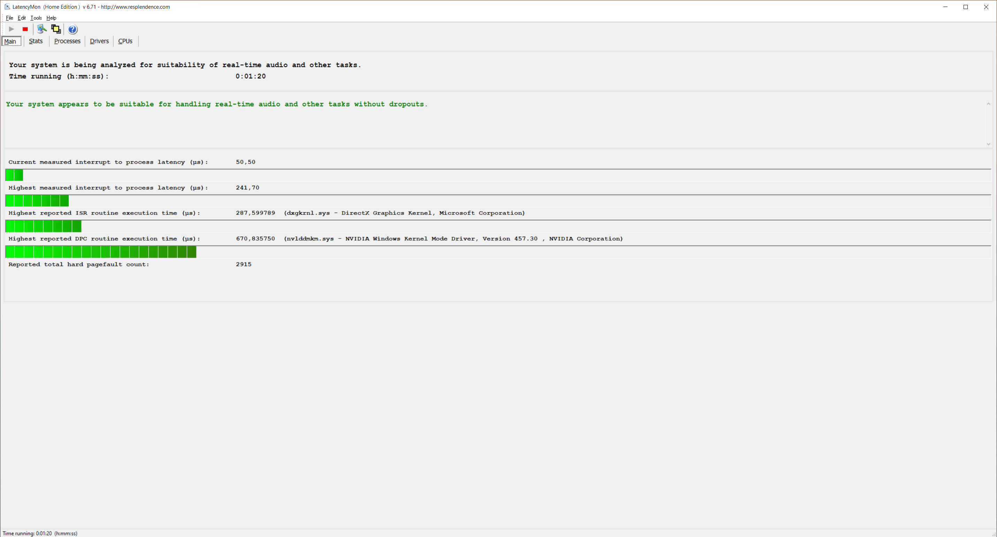This screenshot has width=997, height=537.
Task: Switch to the Stats tab
Action: (x=36, y=41)
